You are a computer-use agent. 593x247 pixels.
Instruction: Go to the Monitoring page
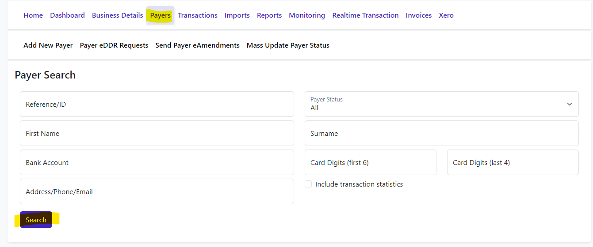[307, 15]
